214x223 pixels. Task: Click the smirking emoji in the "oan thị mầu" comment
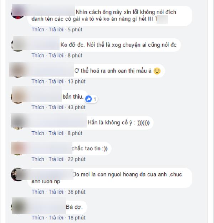click(157, 71)
